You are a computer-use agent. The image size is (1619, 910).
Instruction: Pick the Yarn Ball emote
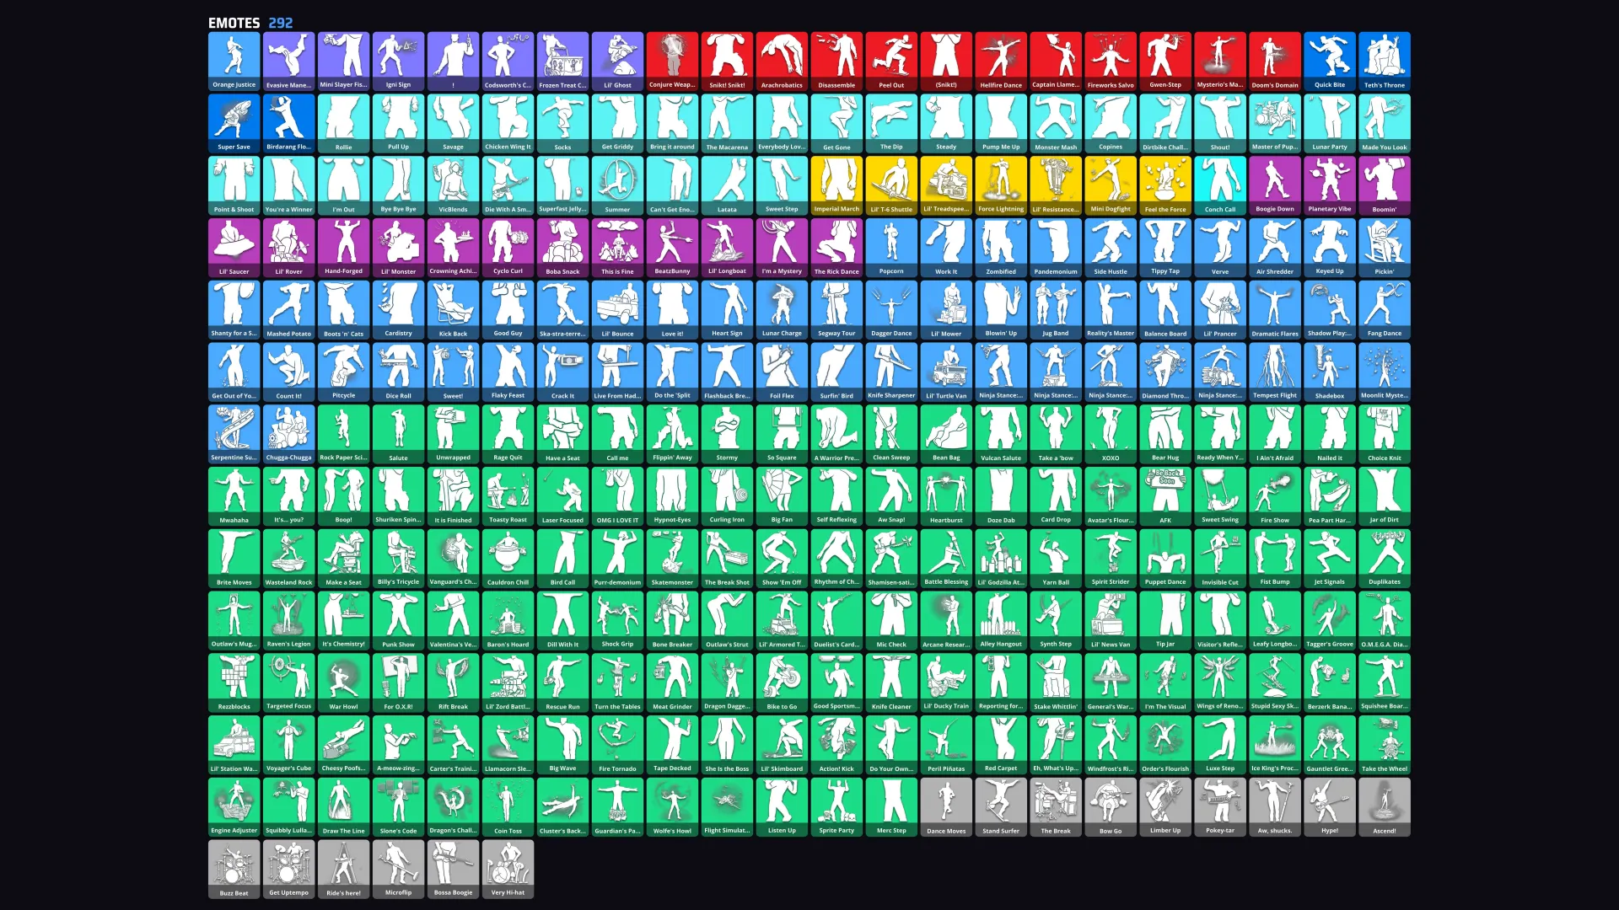point(1056,558)
